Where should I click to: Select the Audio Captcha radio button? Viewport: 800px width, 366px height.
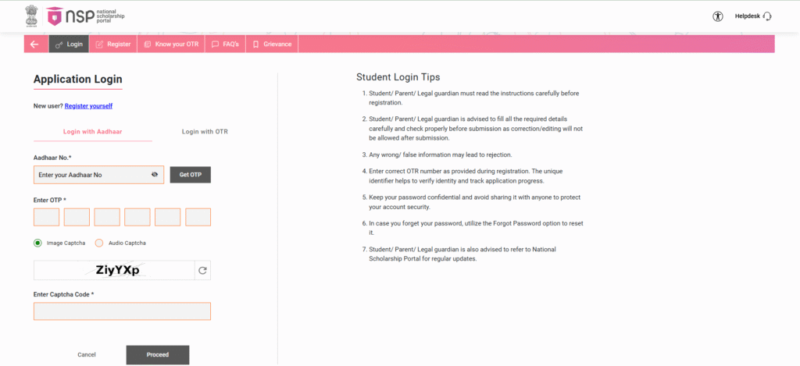pos(99,243)
